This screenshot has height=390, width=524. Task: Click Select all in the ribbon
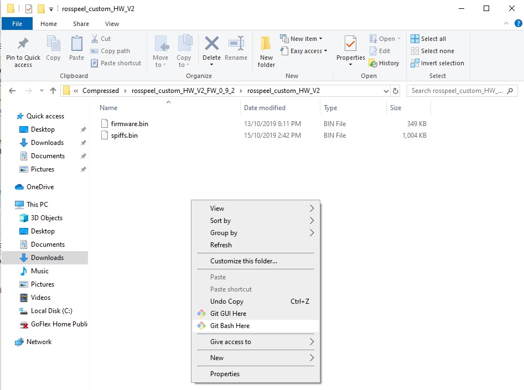coord(428,39)
